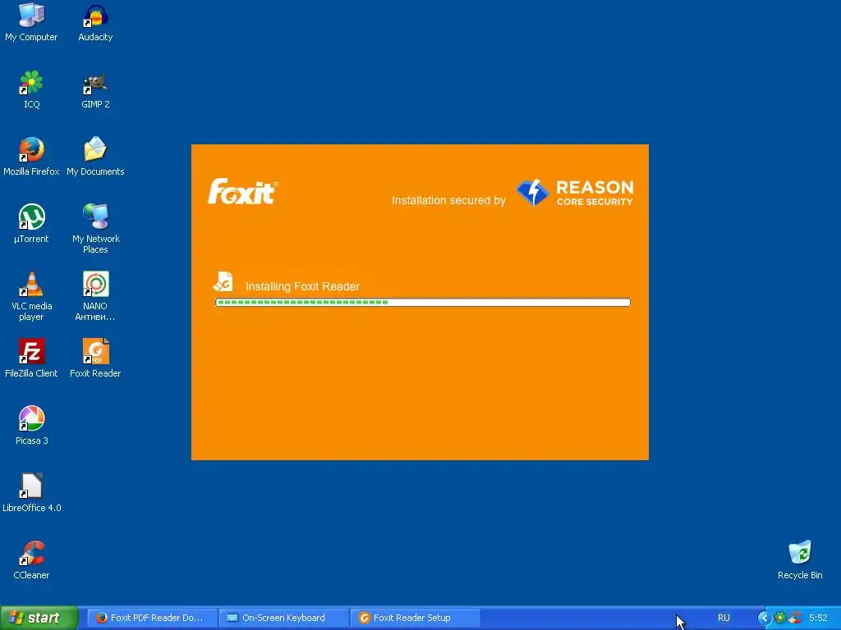Select the CCleaner desktop shortcut

(x=31, y=560)
